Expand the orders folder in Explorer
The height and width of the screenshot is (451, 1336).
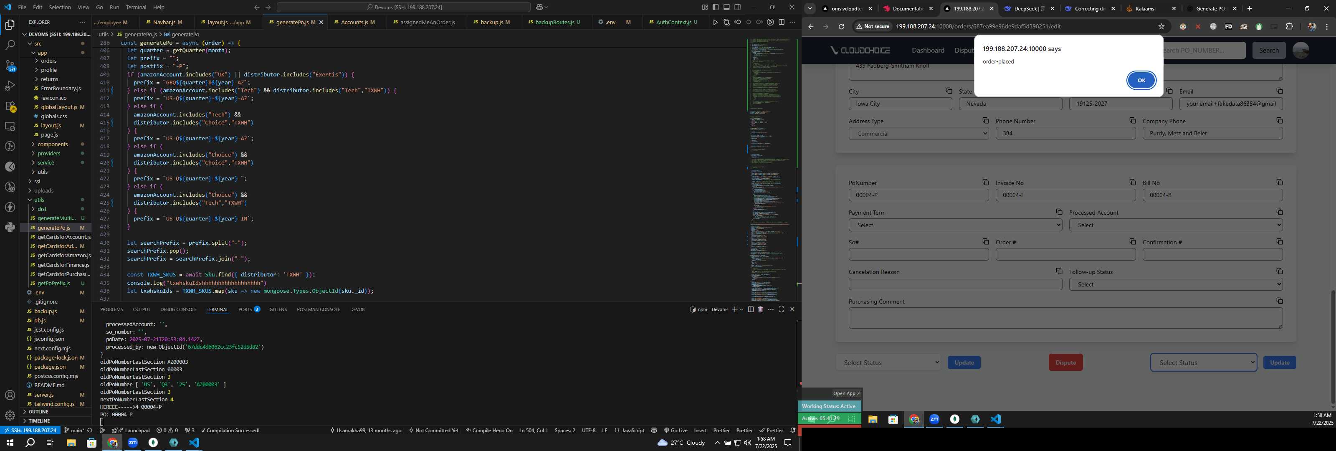point(48,61)
